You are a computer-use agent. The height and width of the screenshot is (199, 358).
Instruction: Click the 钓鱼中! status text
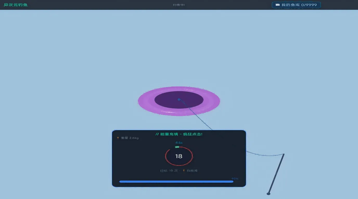[179, 5]
